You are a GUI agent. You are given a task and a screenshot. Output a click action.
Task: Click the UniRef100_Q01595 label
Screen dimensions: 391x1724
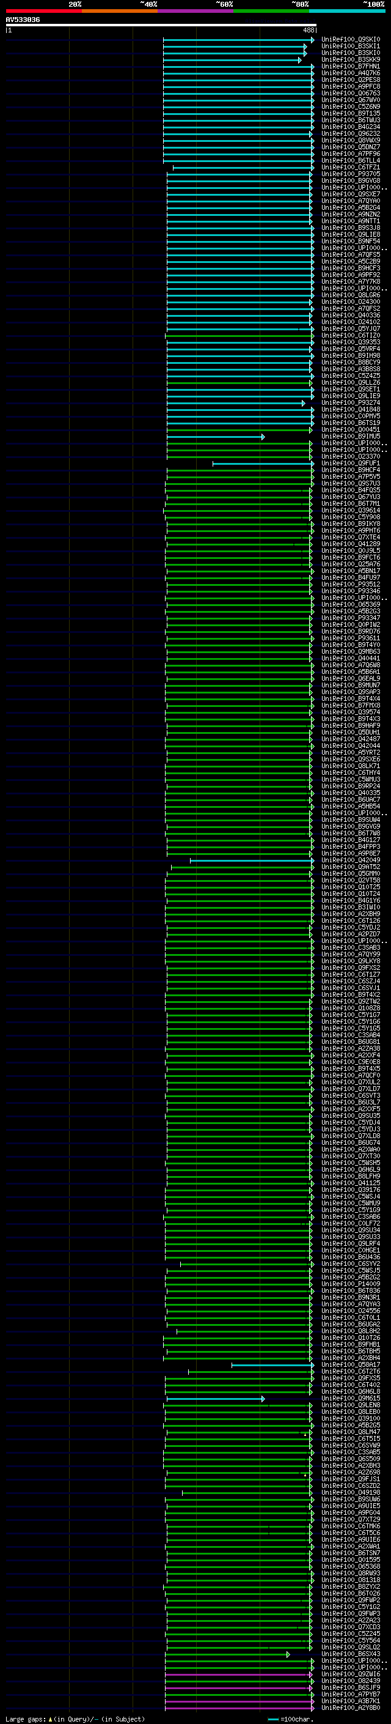351,1560
